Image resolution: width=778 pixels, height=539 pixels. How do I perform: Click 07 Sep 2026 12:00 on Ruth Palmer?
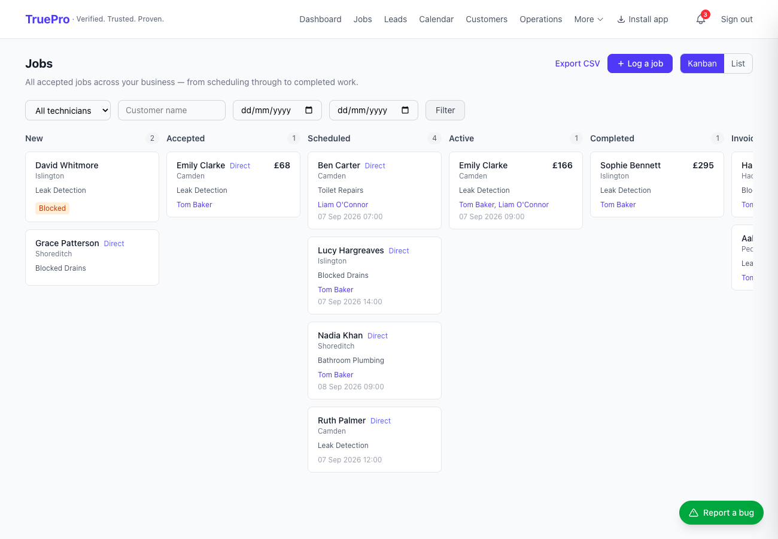[x=350, y=460]
